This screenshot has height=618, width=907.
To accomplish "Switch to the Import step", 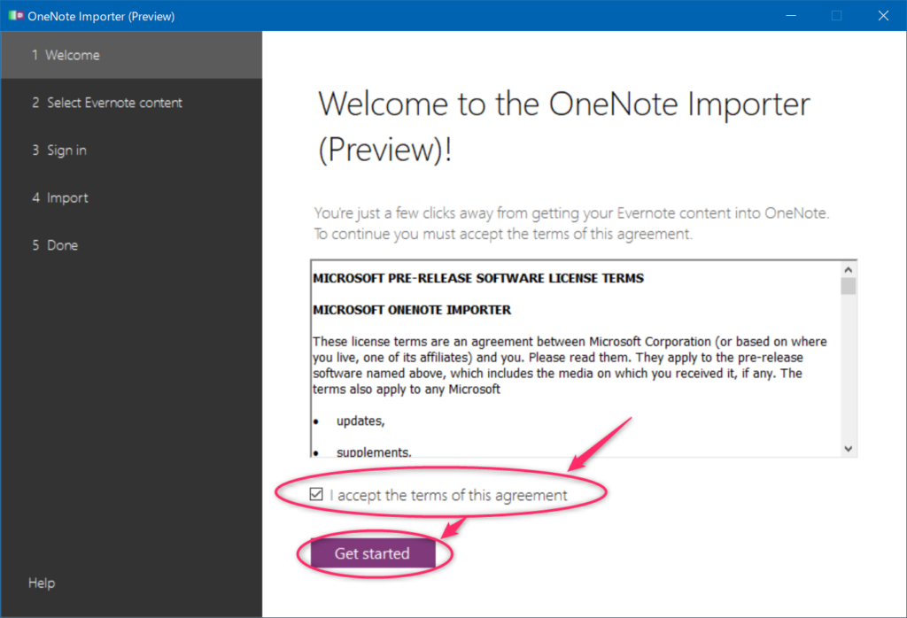I will (x=131, y=197).
